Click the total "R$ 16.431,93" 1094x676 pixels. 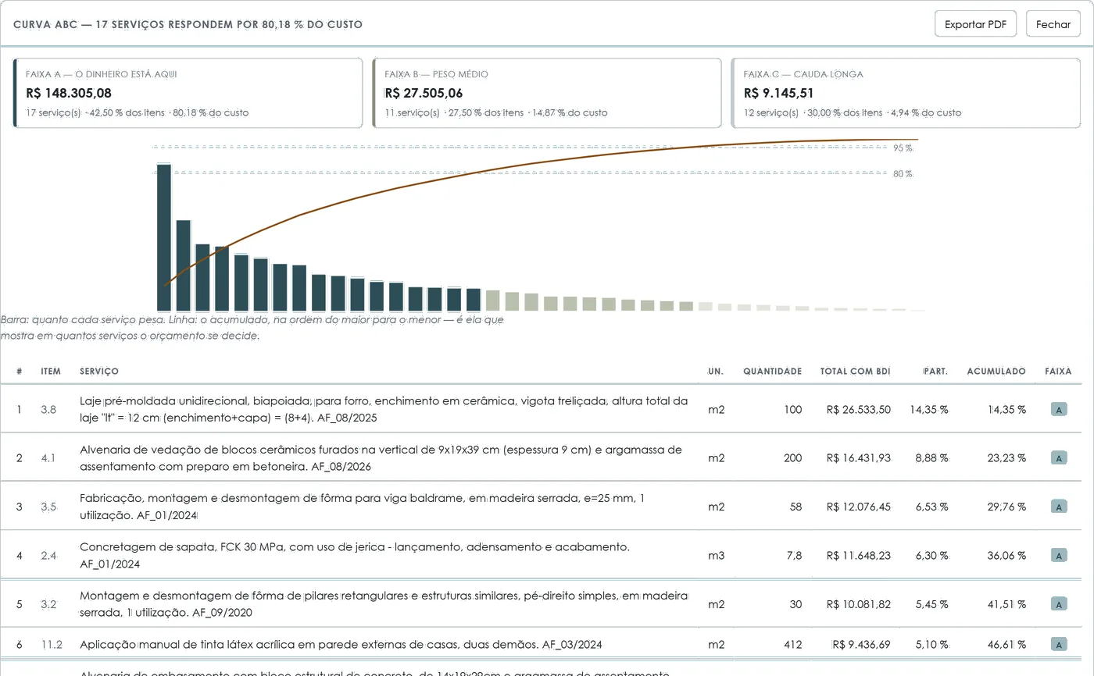(858, 458)
